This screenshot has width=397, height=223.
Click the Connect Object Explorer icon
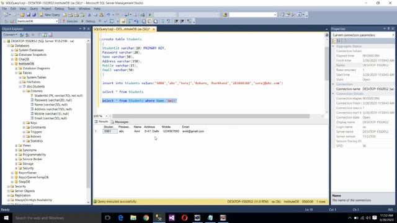(x=22, y=35)
